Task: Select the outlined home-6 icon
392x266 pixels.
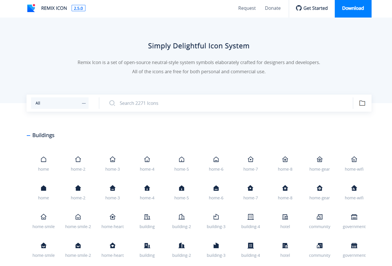Action: click(x=216, y=159)
